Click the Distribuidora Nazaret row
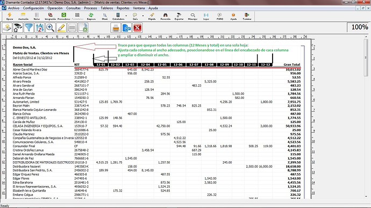371x208 pixels. click(x=156, y=167)
